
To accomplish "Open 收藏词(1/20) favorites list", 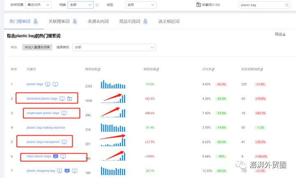I will [x=208, y=5].
